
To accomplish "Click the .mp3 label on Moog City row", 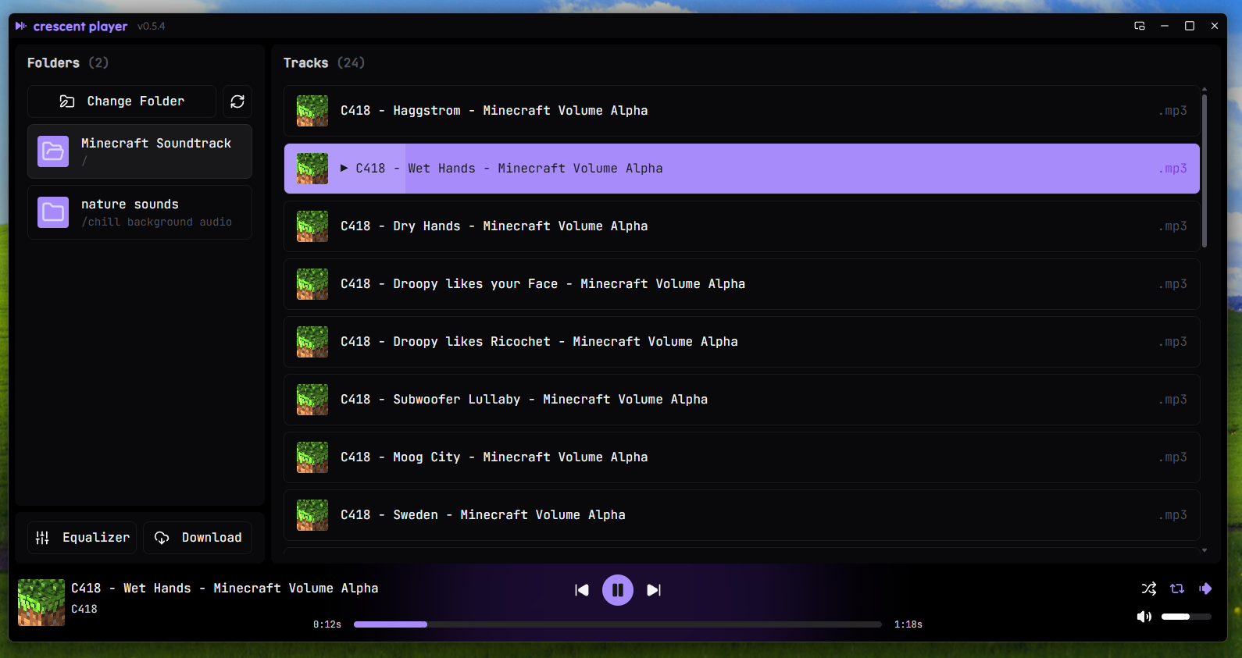I will pyautogui.click(x=1173, y=457).
